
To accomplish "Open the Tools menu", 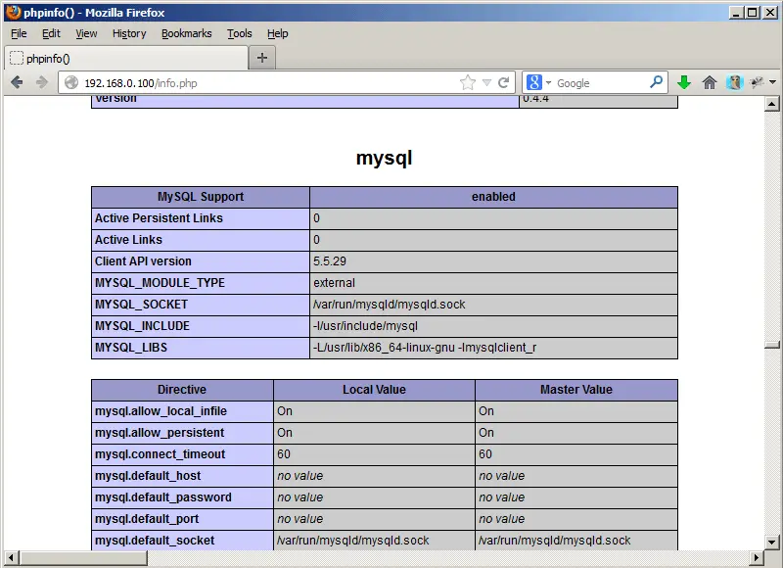I will tap(239, 33).
